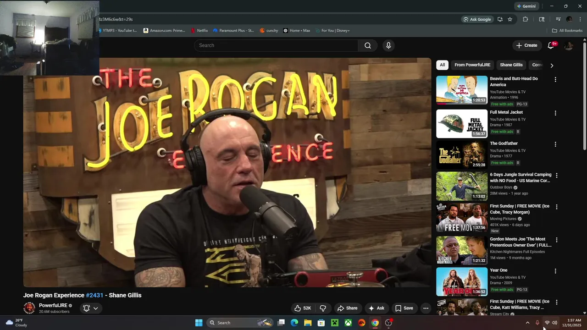Save the video to a playlist

[x=404, y=308]
